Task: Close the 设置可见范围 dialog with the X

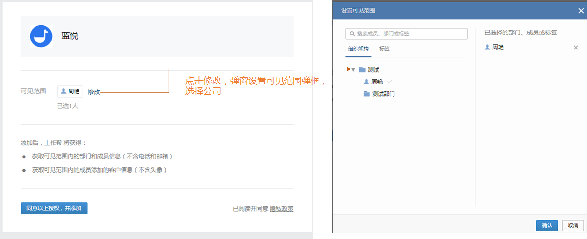Action: pos(581,11)
